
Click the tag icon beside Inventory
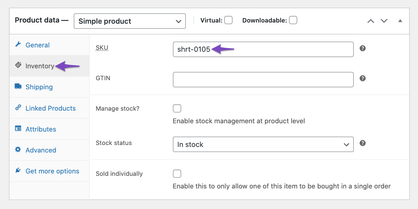(18, 65)
